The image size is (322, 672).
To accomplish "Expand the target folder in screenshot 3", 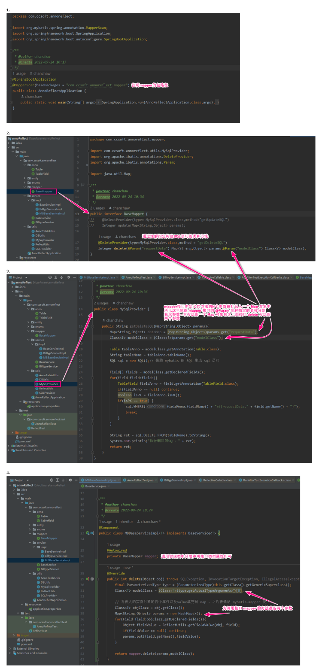I will point(12,432).
